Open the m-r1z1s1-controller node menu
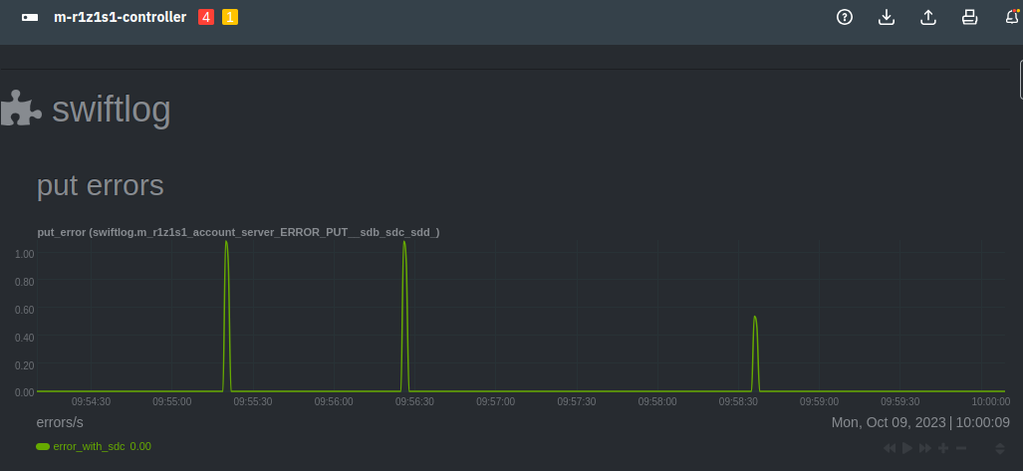1023x471 pixels. click(120, 17)
